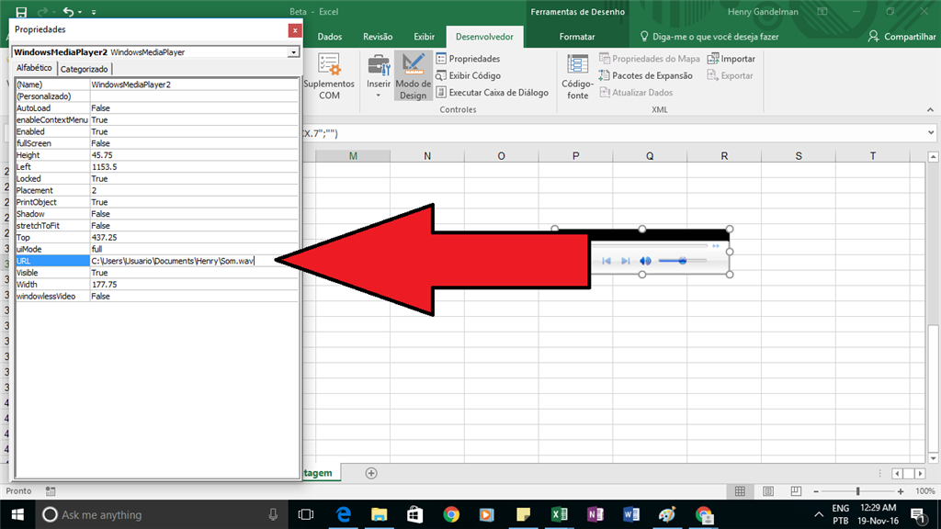Open OneNote from the taskbar
Image resolution: width=941 pixels, height=529 pixels.
(x=595, y=514)
